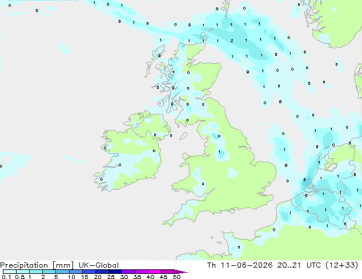This screenshot has width=362, height=279.
Task: Pick the 10 to 15 mm legend swatch
Action: 75,272
